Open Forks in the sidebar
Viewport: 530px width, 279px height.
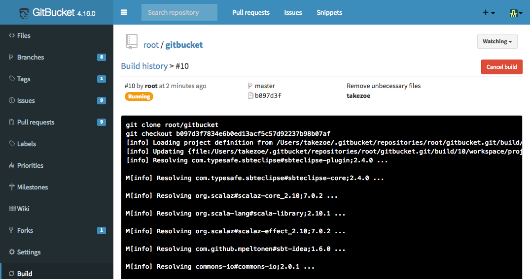click(25, 230)
